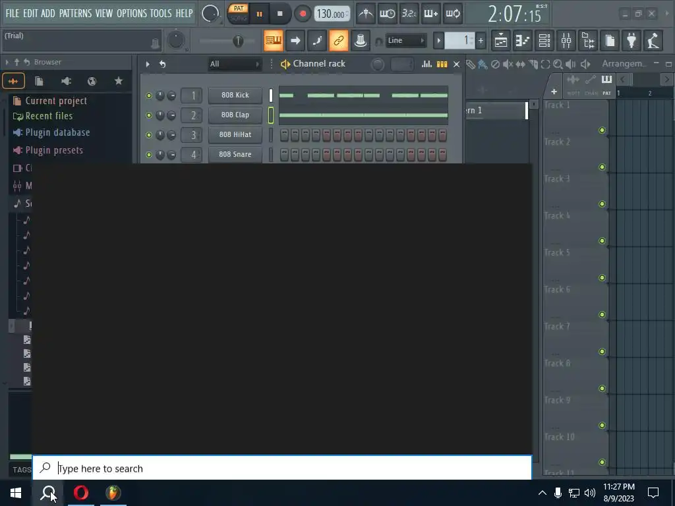Toggle the overdub recording icon

click(x=431, y=14)
